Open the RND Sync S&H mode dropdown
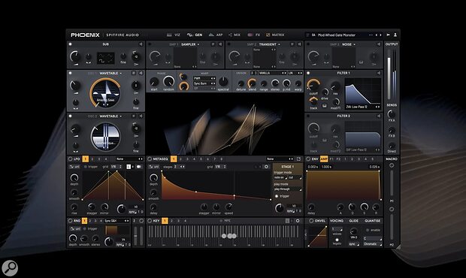The image size is (466, 278). coord(116,221)
